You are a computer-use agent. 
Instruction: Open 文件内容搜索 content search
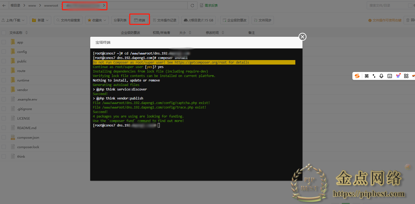pos(68,20)
